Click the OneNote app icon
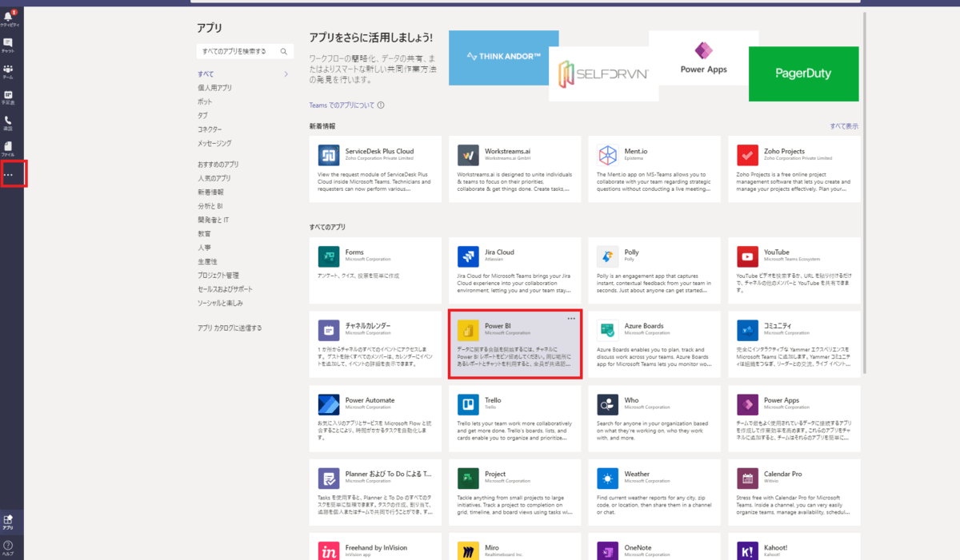This screenshot has width=960, height=560. pyautogui.click(x=607, y=550)
